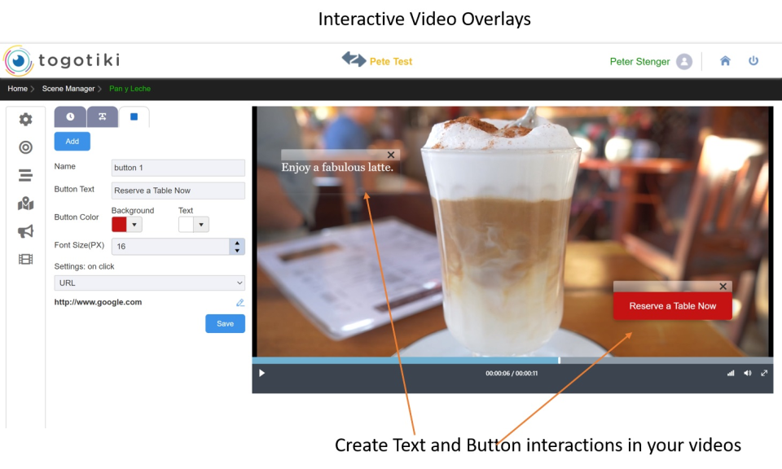782x469 pixels.
Task: Click the home icon in the top bar
Action: (x=724, y=61)
